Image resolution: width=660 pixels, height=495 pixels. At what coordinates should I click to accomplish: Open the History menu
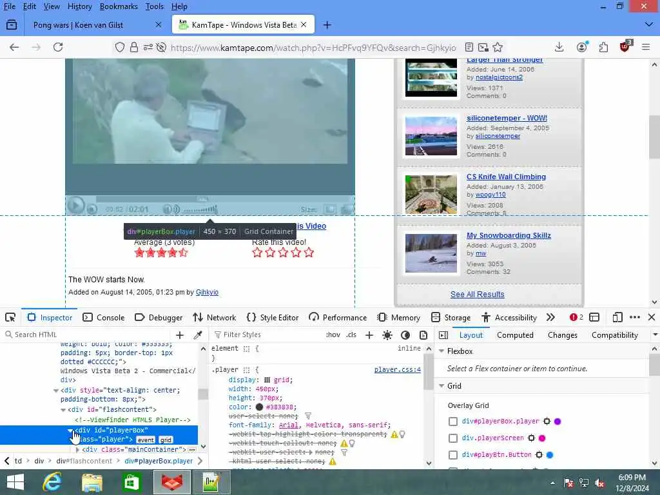point(79,6)
